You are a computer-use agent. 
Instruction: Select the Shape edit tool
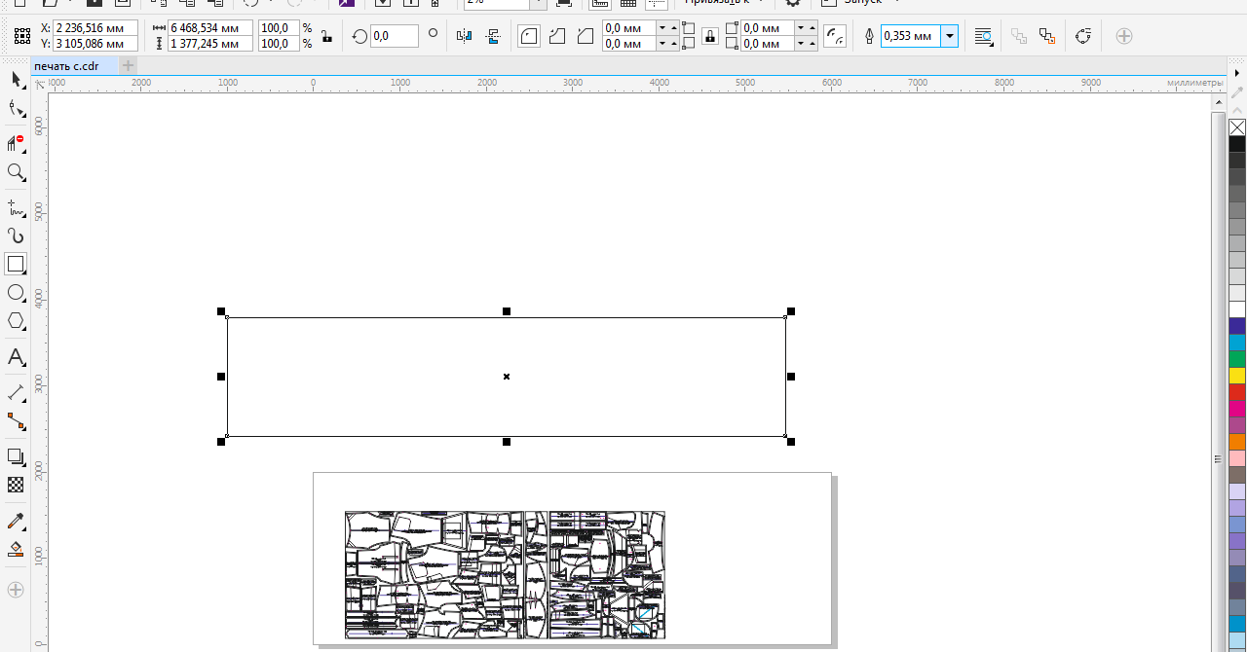(16, 109)
